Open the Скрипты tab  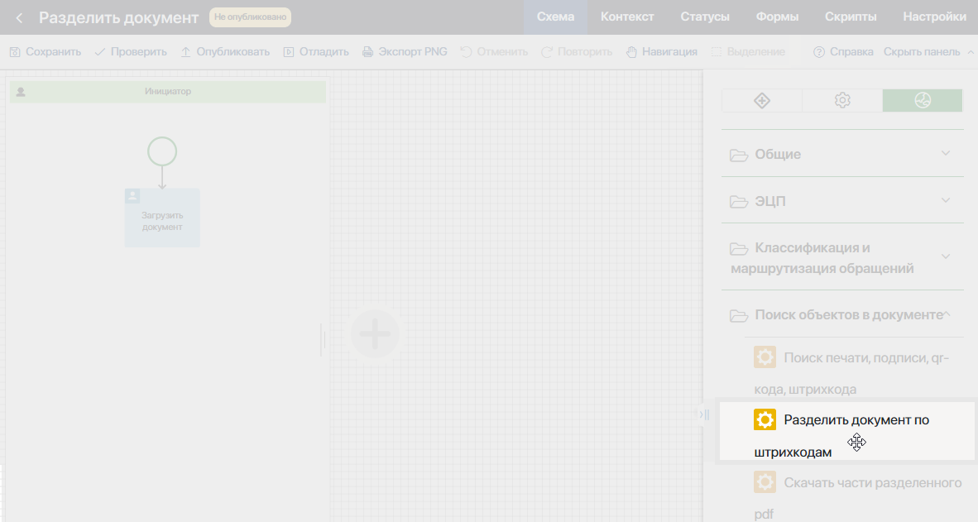coord(851,17)
